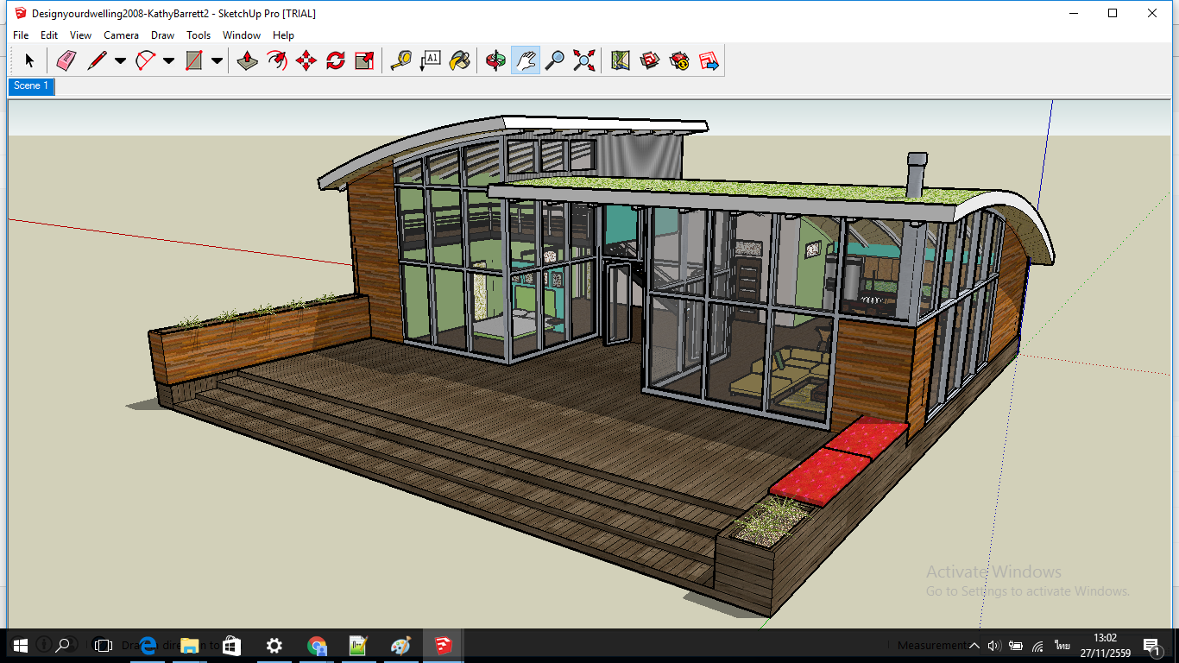Image resolution: width=1179 pixels, height=663 pixels.
Task: Choose the Select arrow tool
Action: (28, 60)
